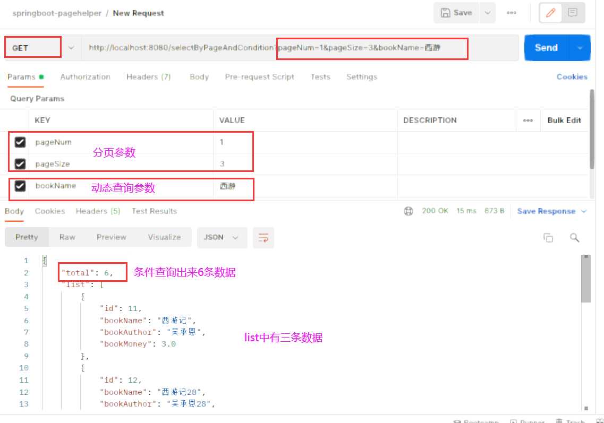Click the bookName key cell
This screenshot has width=604, height=423.
pos(121,186)
